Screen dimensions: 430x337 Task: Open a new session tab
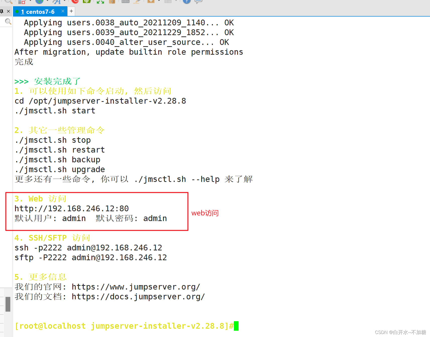tap(71, 11)
